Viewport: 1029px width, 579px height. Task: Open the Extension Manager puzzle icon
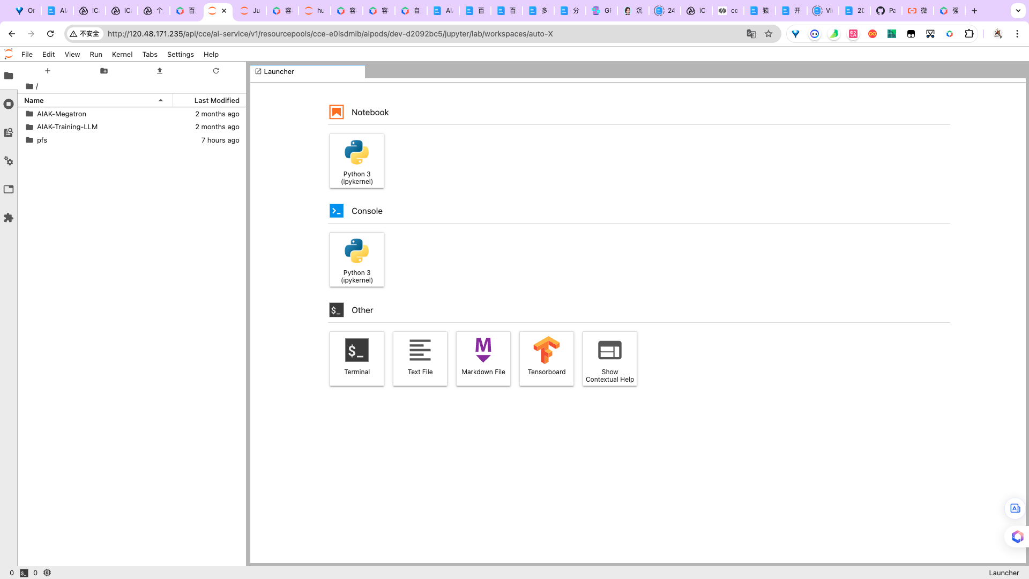click(x=9, y=218)
